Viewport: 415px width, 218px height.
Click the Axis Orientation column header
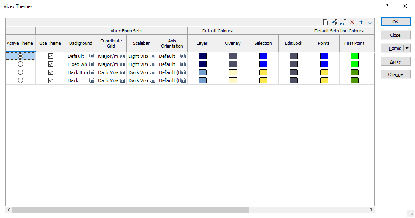(x=172, y=43)
